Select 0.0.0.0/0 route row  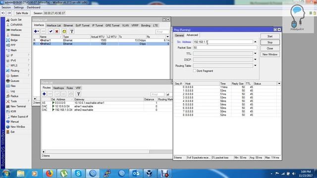pos(107,103)
